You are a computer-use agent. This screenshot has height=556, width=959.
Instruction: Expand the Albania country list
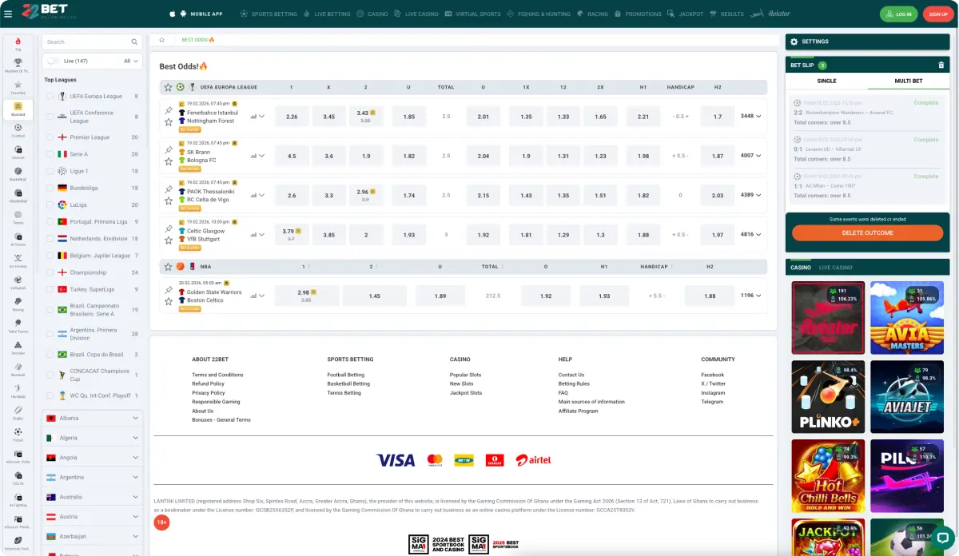[92, 418]
